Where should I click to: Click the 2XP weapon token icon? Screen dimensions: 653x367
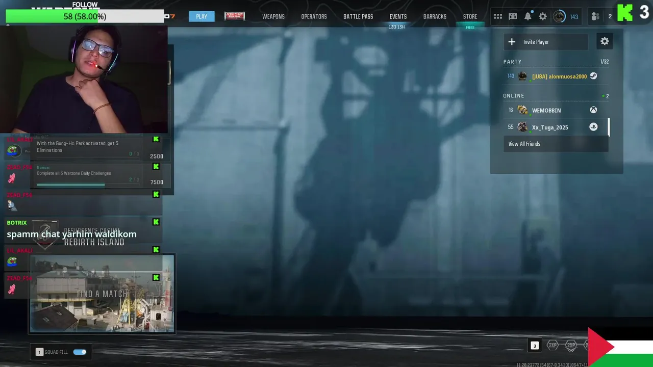(571, 346)
